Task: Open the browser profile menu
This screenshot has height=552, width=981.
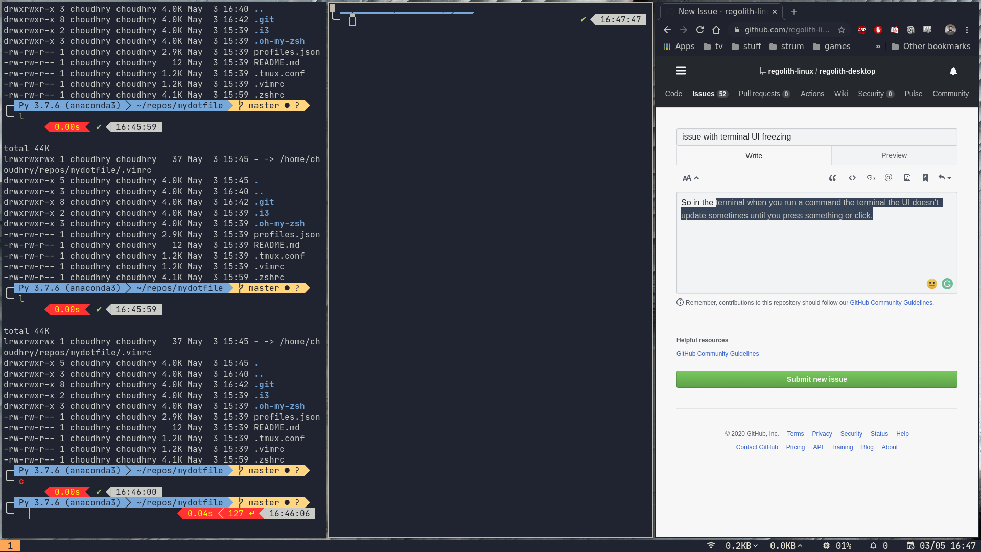Action: click(950, 30)
